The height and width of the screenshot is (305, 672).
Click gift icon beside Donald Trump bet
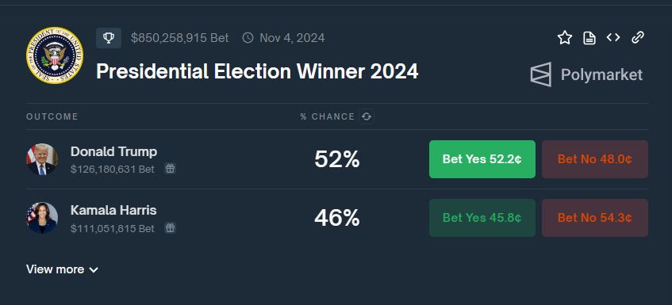click(x=170, y=169)
